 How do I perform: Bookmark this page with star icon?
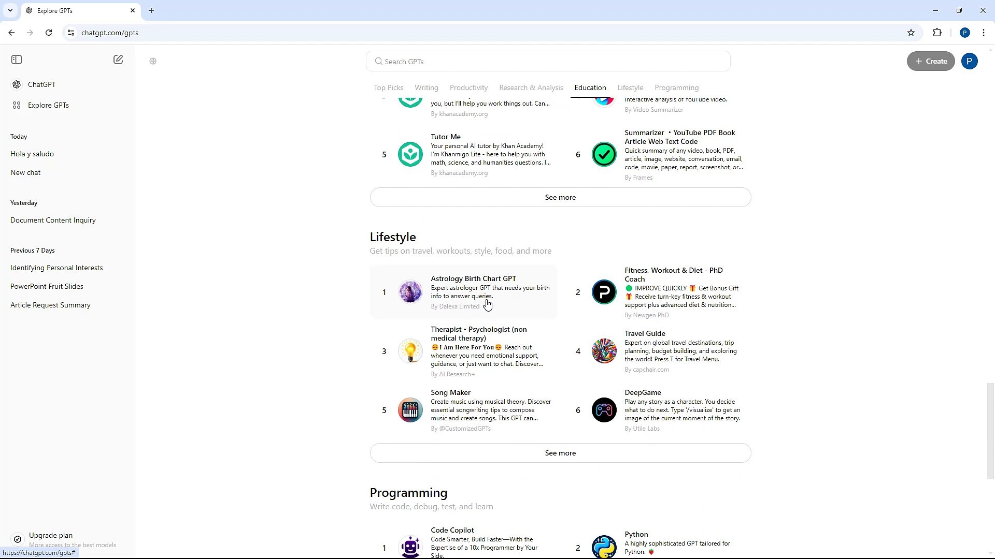click(911, 33)
